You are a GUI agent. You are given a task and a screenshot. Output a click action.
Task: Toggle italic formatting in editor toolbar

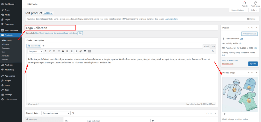[50, 51]
